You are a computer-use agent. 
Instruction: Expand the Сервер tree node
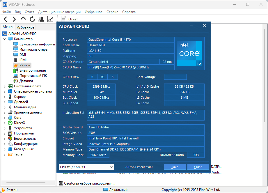[x=5, y=97]
